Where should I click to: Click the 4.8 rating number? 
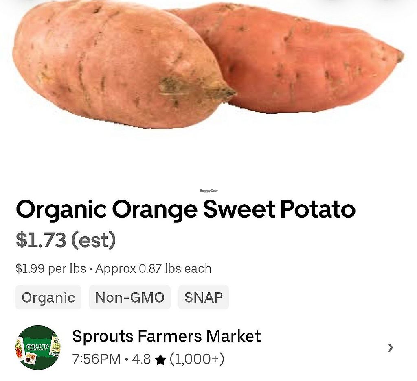pyautogui.click(x=141, y=359)
